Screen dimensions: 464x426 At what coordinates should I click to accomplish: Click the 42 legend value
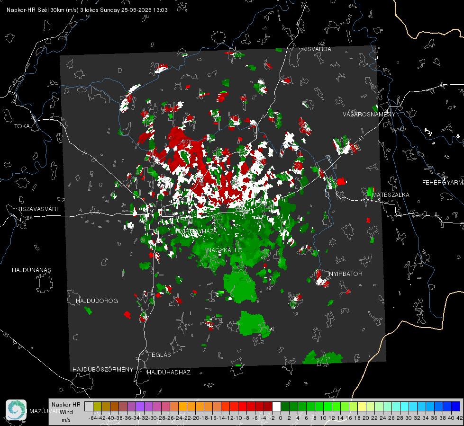coord(460,418)
